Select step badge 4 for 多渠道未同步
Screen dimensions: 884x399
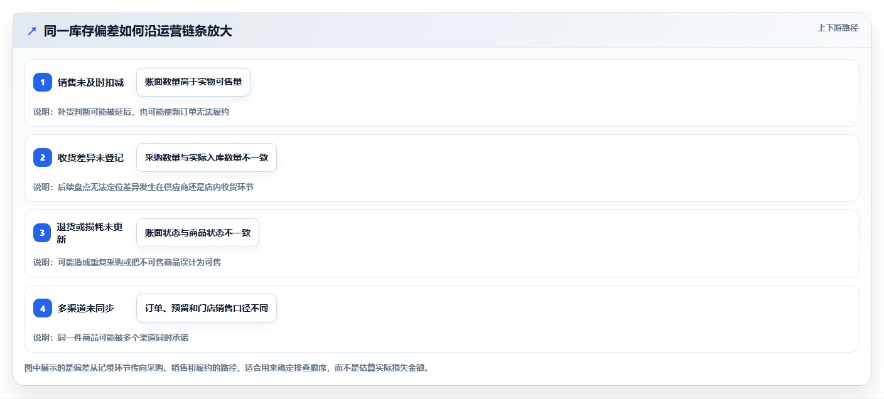(x=43, y=308)
